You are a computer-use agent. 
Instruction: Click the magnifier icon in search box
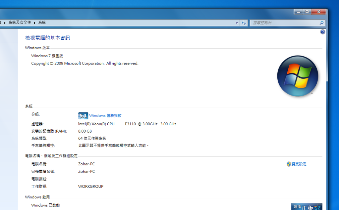pos(321,23)
